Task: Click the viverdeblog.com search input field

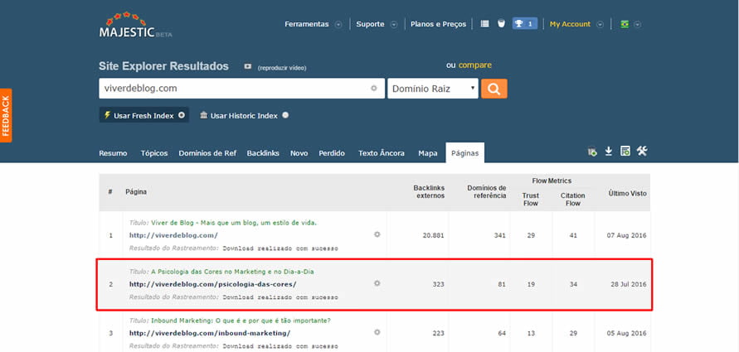Action: coord(242,89)
